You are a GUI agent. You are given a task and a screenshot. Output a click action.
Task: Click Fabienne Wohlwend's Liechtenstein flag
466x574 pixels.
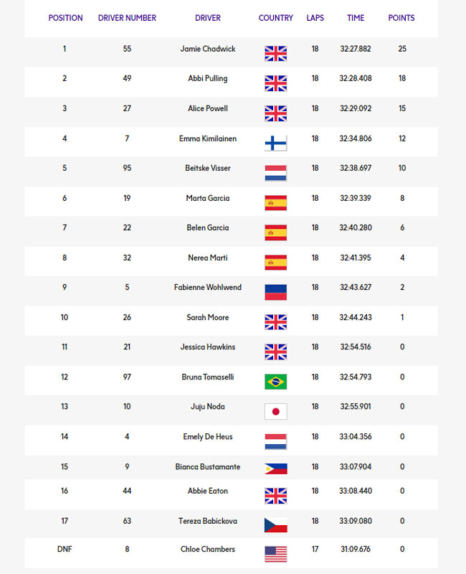click(x=276, y=292)
